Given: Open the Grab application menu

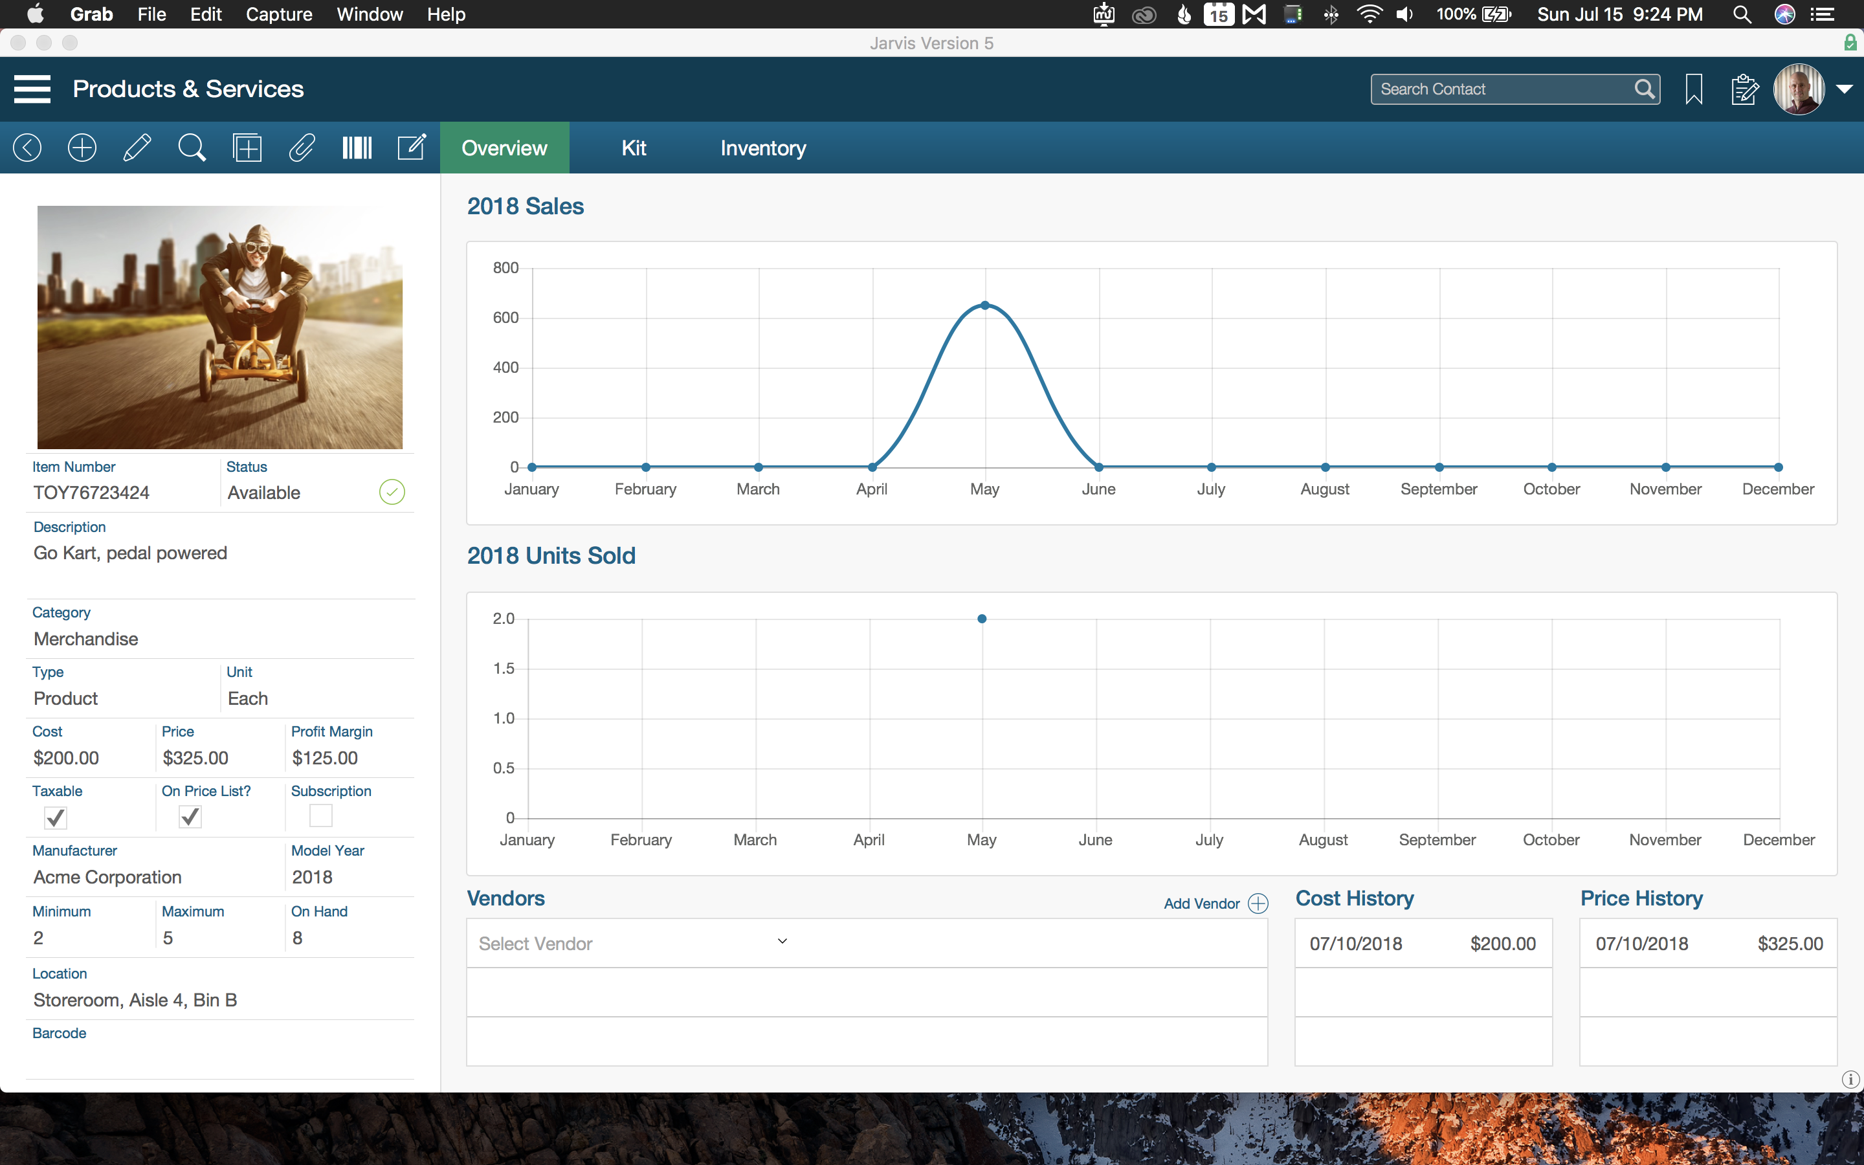Looking at the screenshot, I should (x=92, y=14).
